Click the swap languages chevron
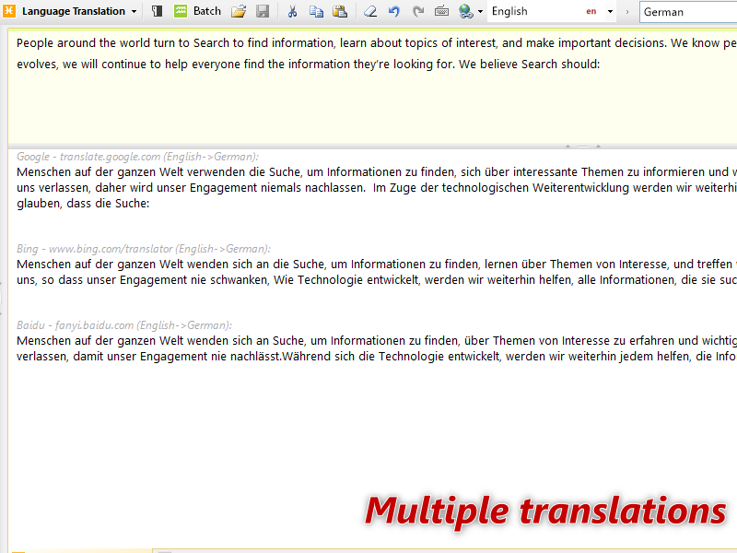 [x=627, y=12]
